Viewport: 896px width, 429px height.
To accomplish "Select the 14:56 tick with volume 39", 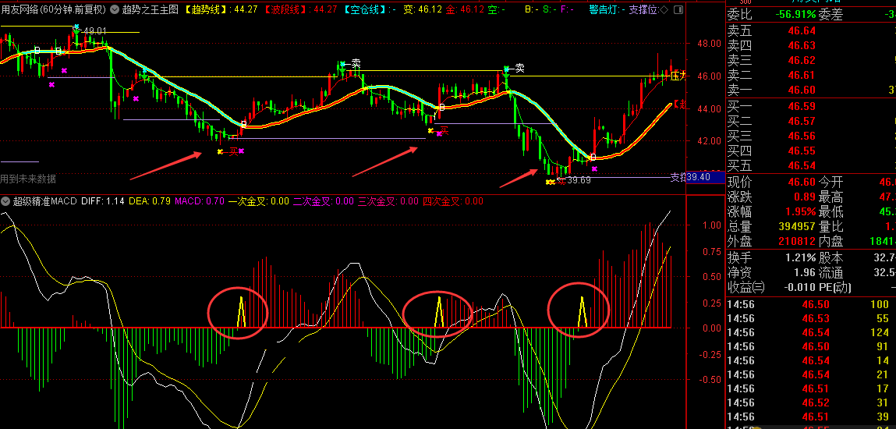I will click(810, 417).
